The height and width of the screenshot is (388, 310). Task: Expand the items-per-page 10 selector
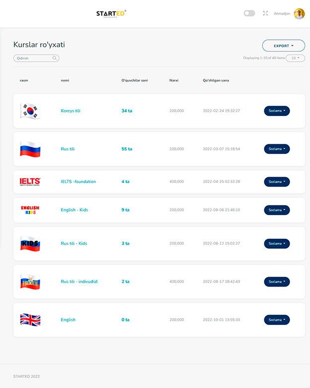click(x=296, y=58)
